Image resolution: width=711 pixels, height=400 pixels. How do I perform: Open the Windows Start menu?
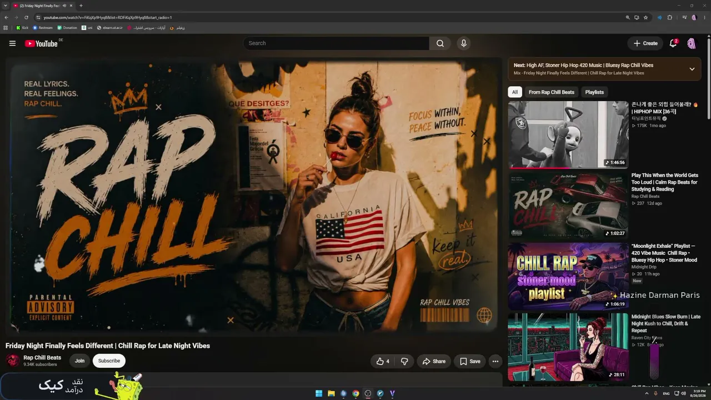coord(319,393)
